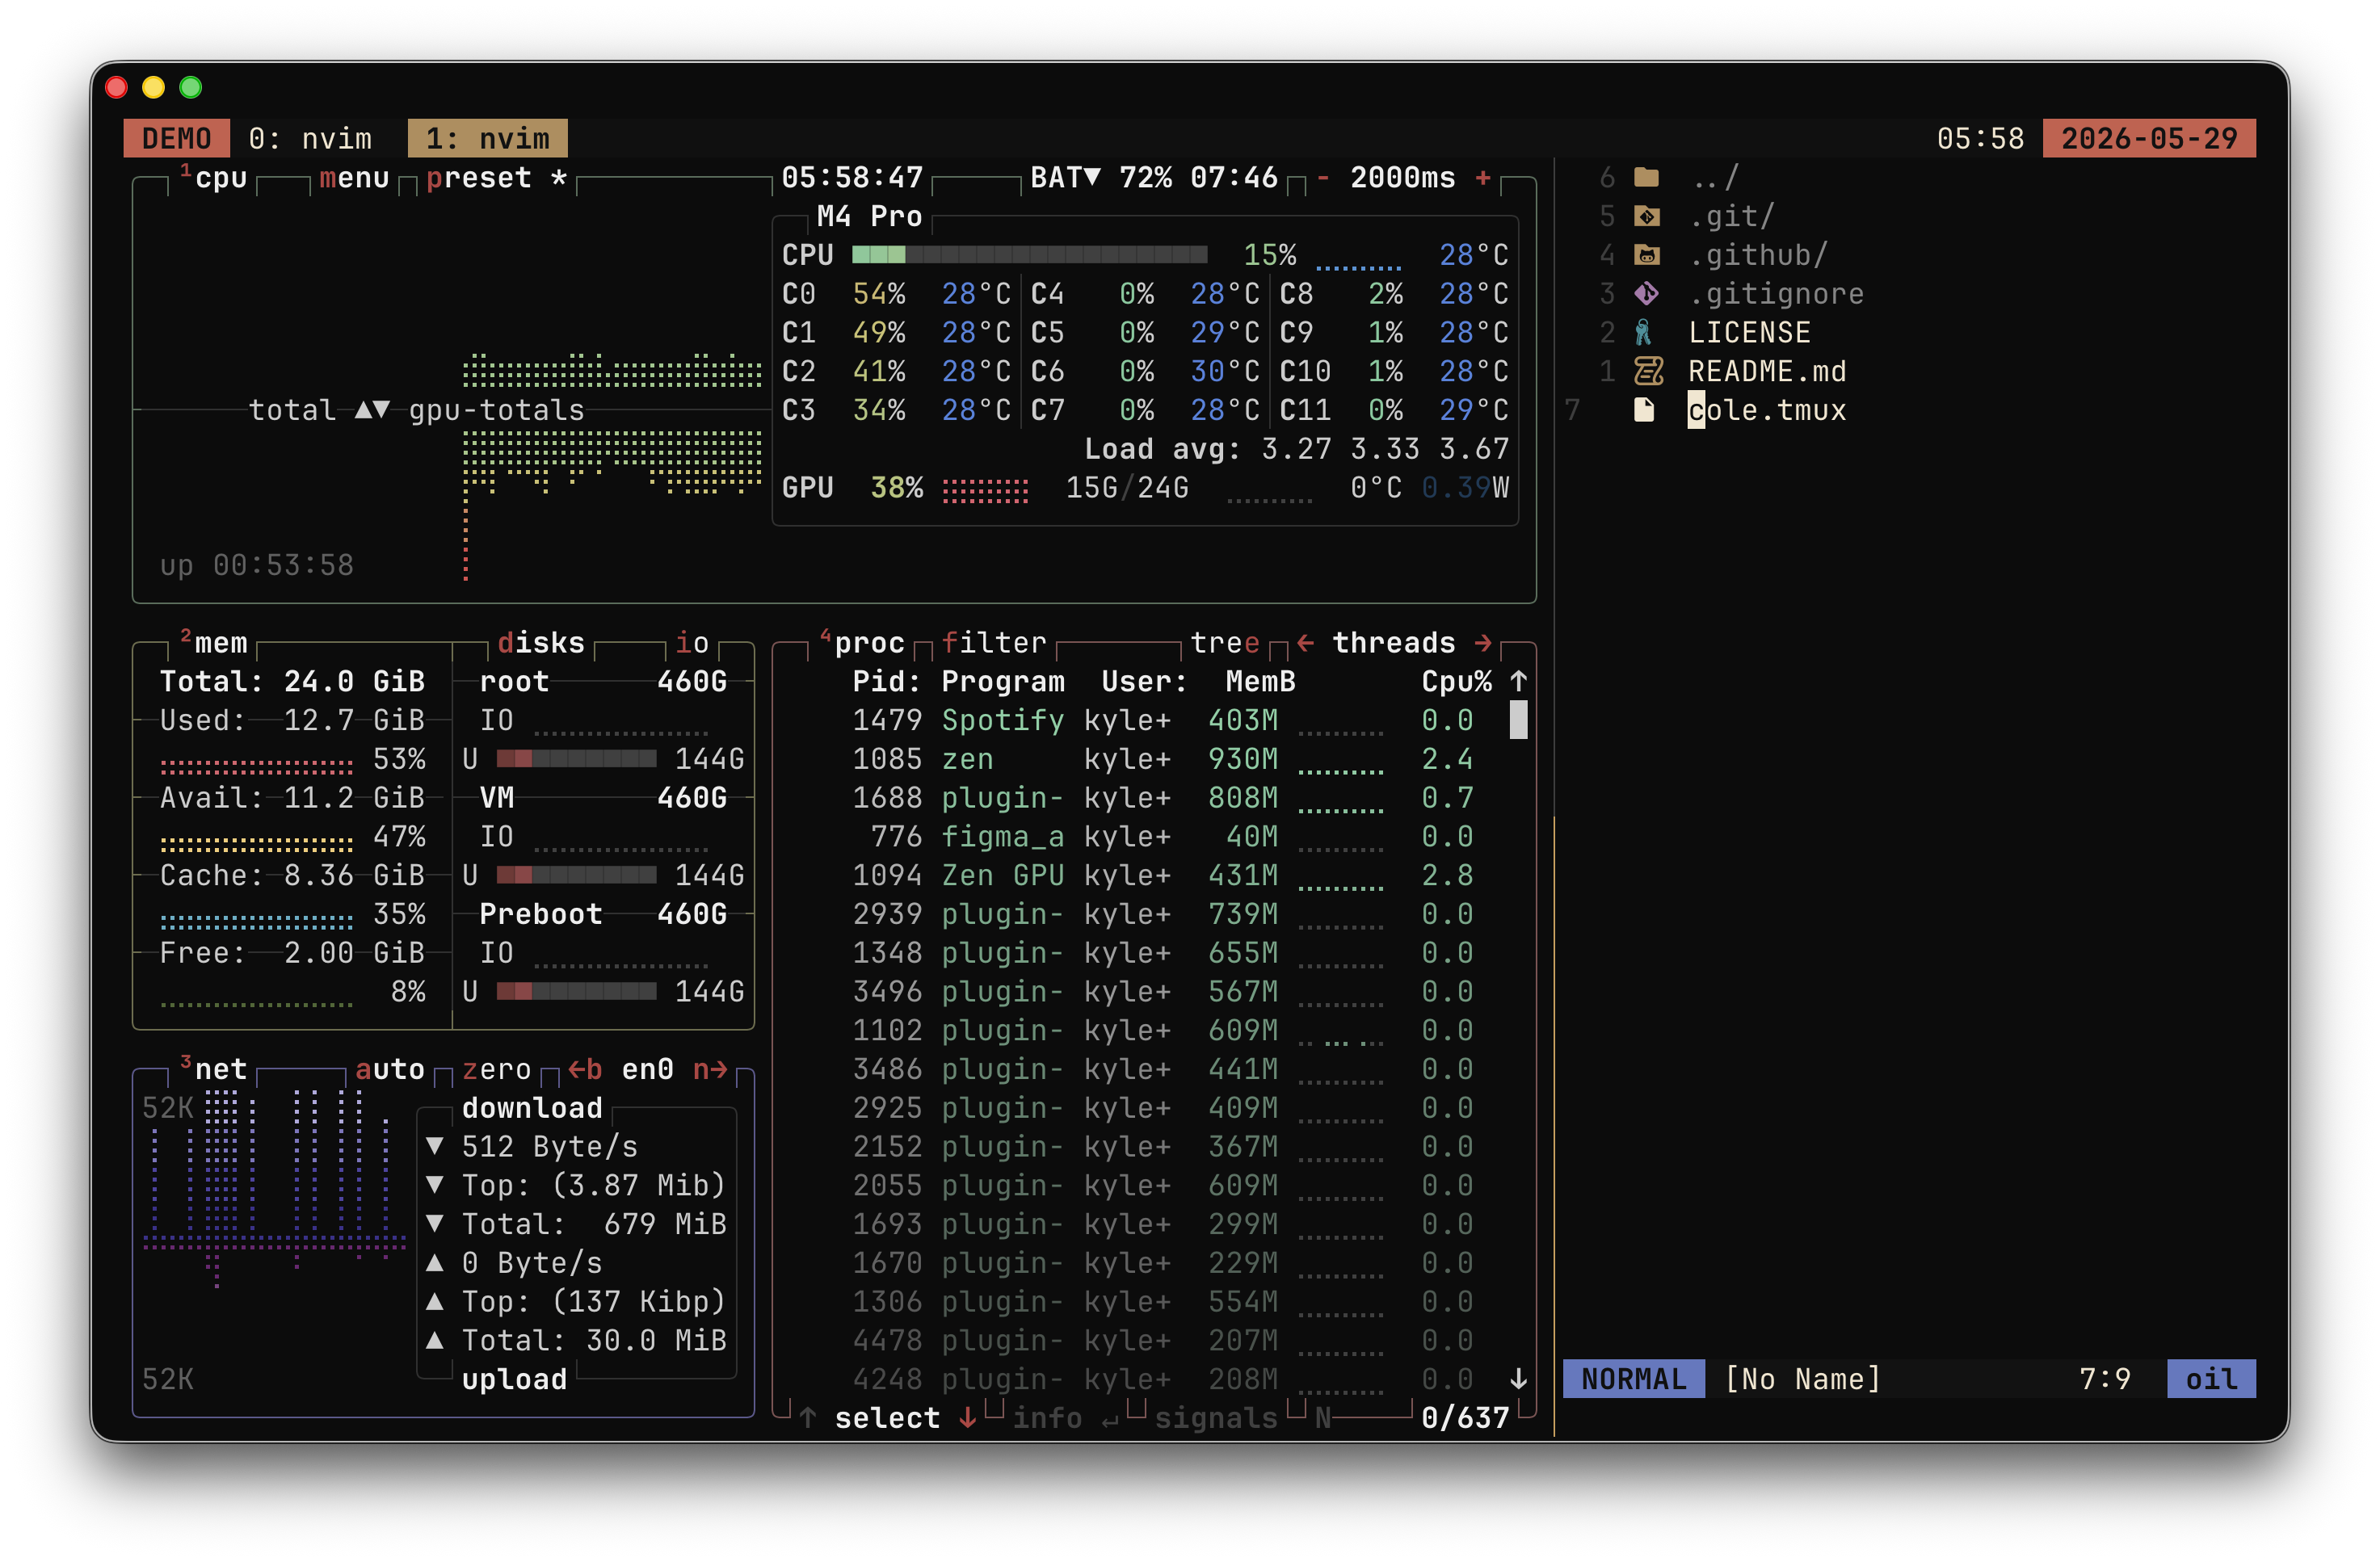Click the NORMAL mode indicator
This screenshot has width=2380, height=1562.
tap(1634, 1379)
